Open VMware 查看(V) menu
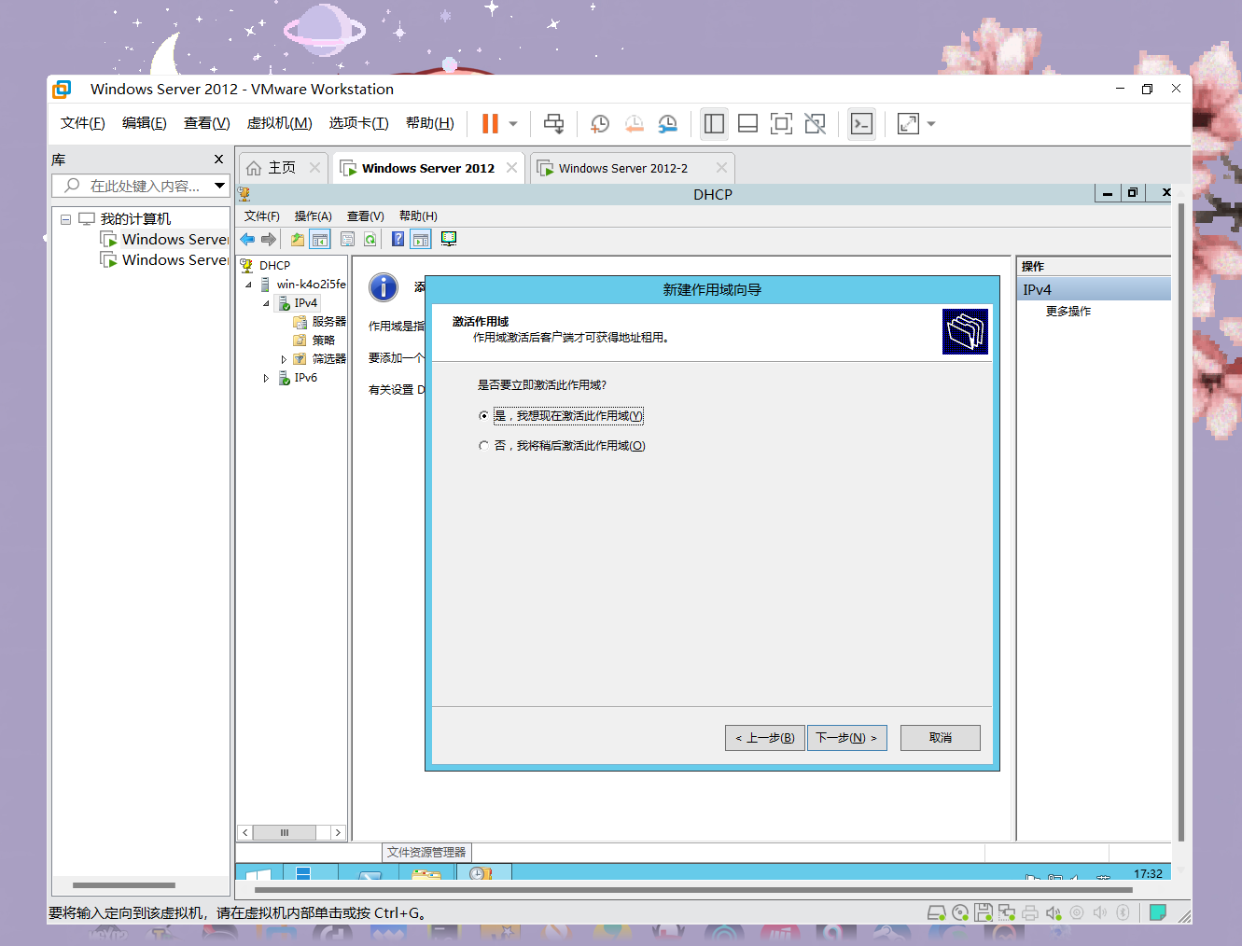This screenshot has height=946, width=1242. [207, 123]
